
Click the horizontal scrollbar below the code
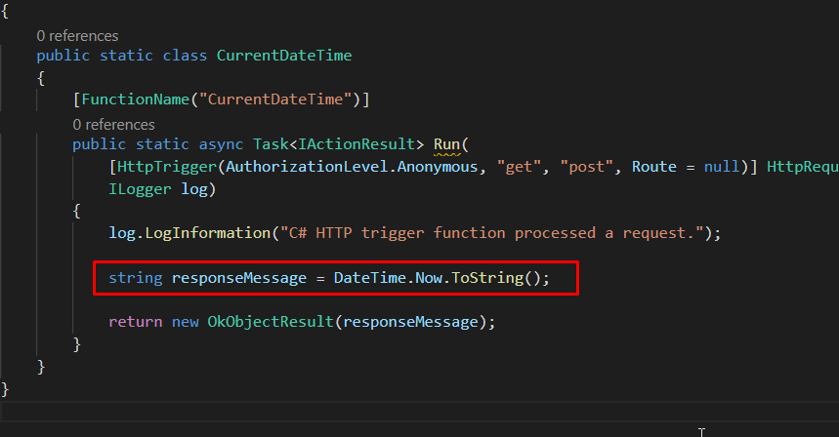420,412
